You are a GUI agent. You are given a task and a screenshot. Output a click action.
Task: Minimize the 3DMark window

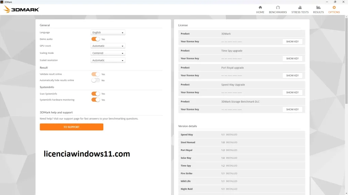(327, 2)
